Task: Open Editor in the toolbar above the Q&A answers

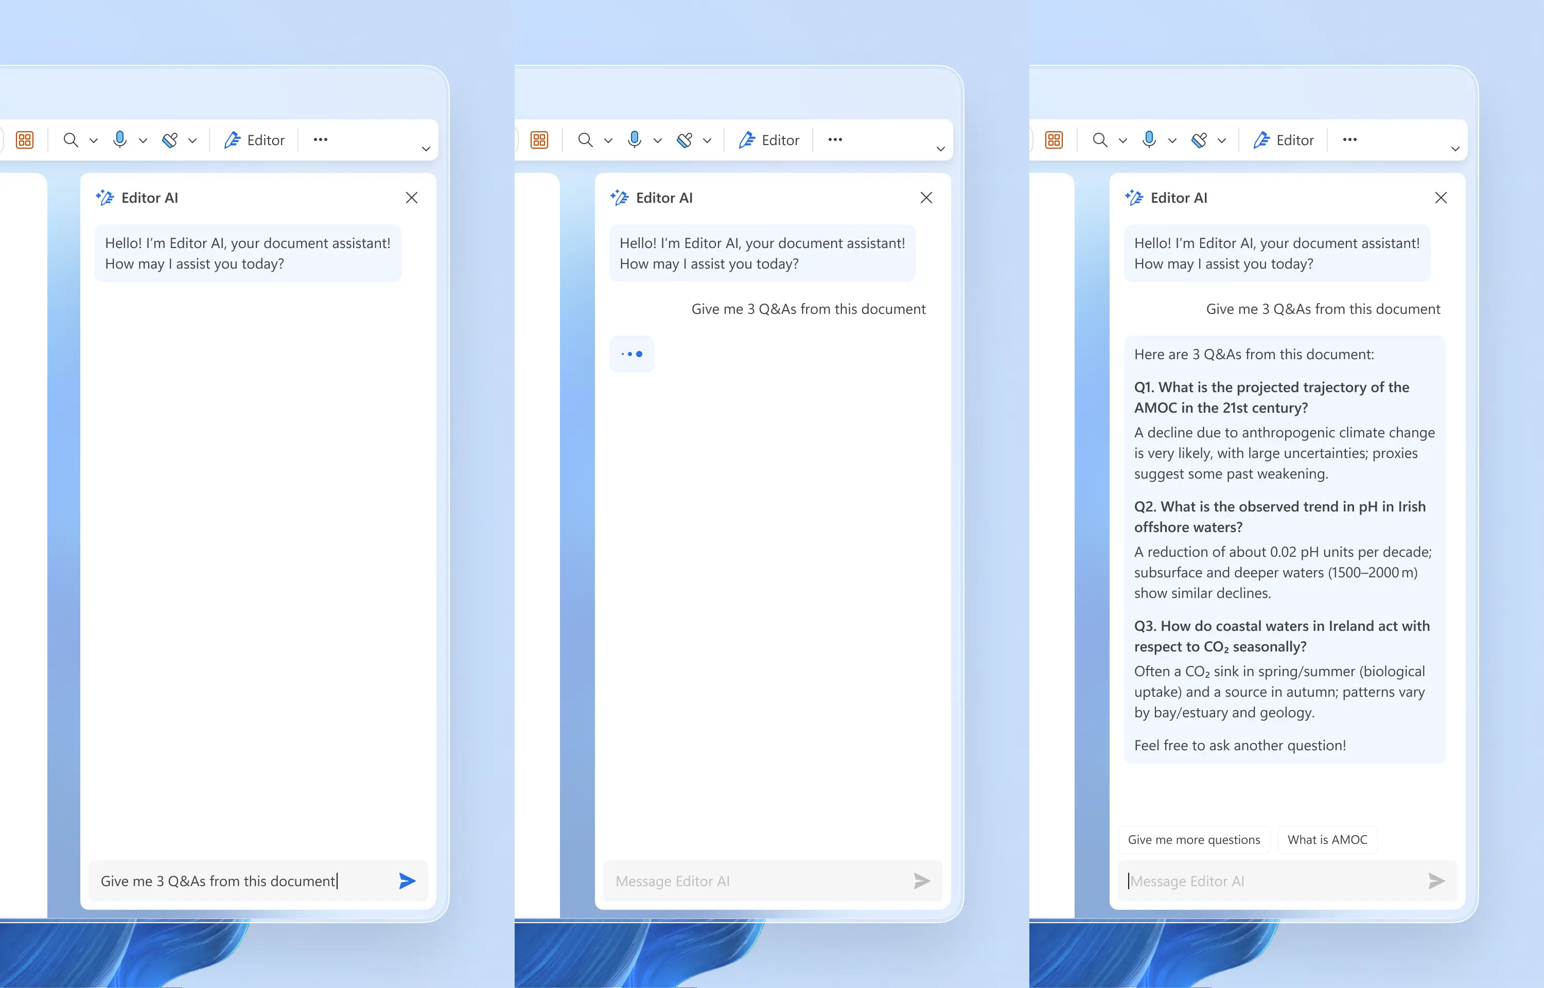Action: [x=1283, y=140]
